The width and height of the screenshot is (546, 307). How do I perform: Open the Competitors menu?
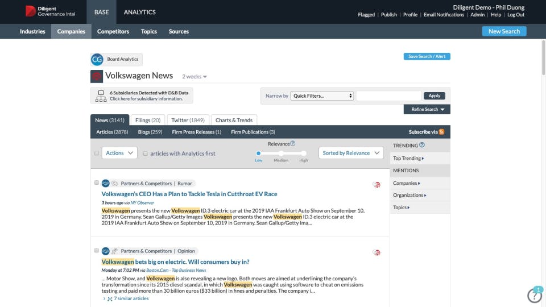(113, 31)
